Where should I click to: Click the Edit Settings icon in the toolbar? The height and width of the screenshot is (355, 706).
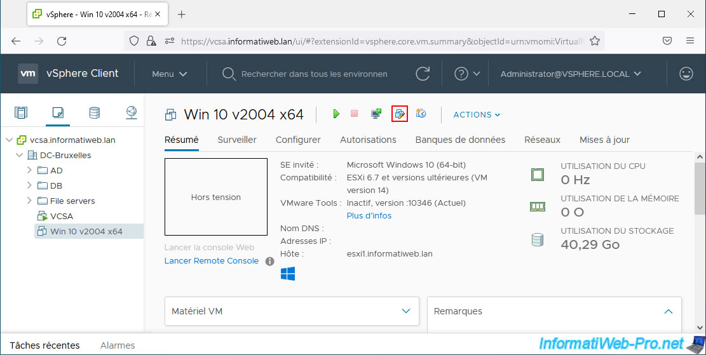coord(399,114)
